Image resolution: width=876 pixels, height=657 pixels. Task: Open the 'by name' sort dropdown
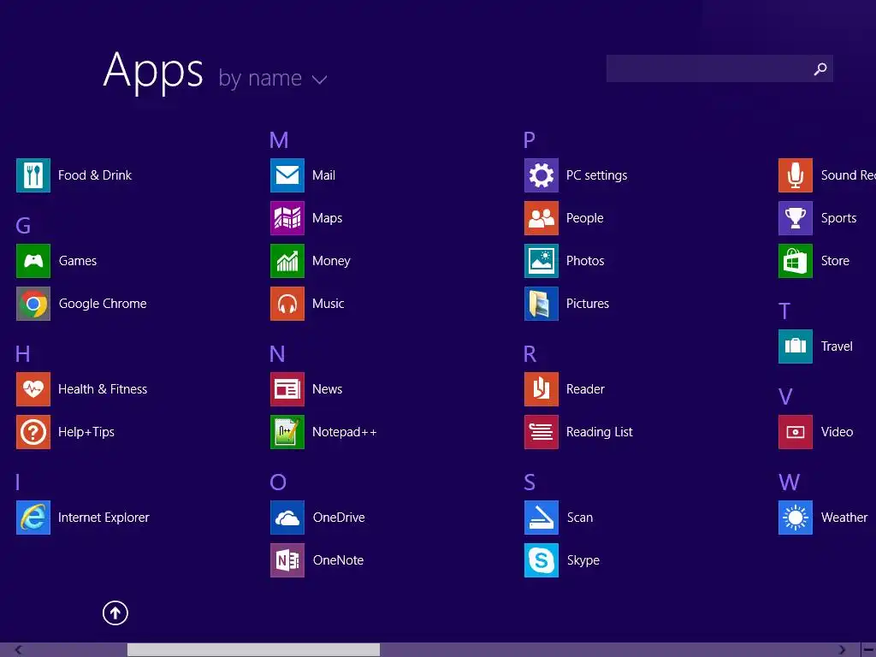pos(273,78)
